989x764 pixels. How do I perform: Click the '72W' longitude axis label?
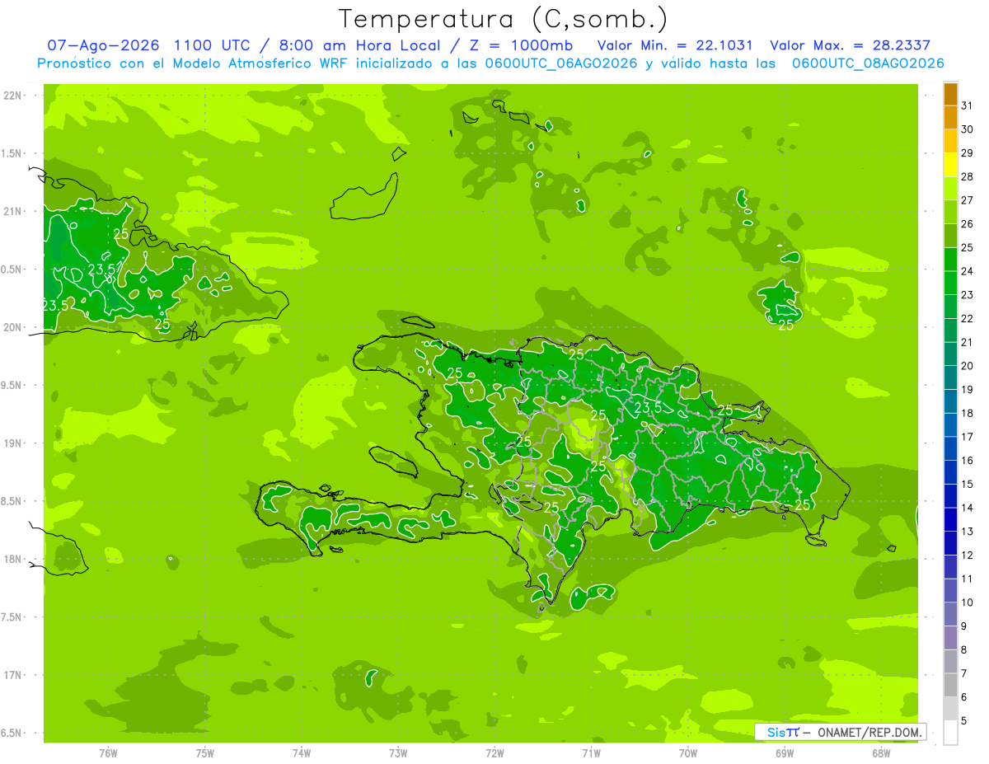(495, 752)
